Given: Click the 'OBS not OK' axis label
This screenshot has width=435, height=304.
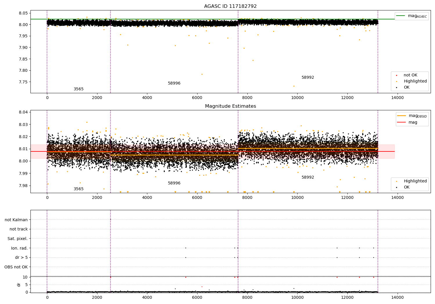Looking at the screenshot, I should pyautogui.click(x=16, y=267).
